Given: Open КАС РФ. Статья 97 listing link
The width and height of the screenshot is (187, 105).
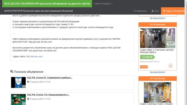Looking at the screenshot, I should [50, 78].
